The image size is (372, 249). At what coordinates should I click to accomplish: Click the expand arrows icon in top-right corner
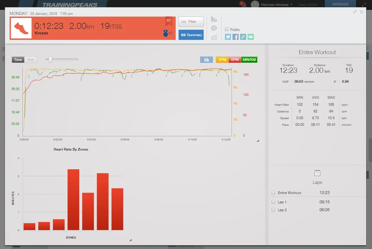click(x=364, y=5)
